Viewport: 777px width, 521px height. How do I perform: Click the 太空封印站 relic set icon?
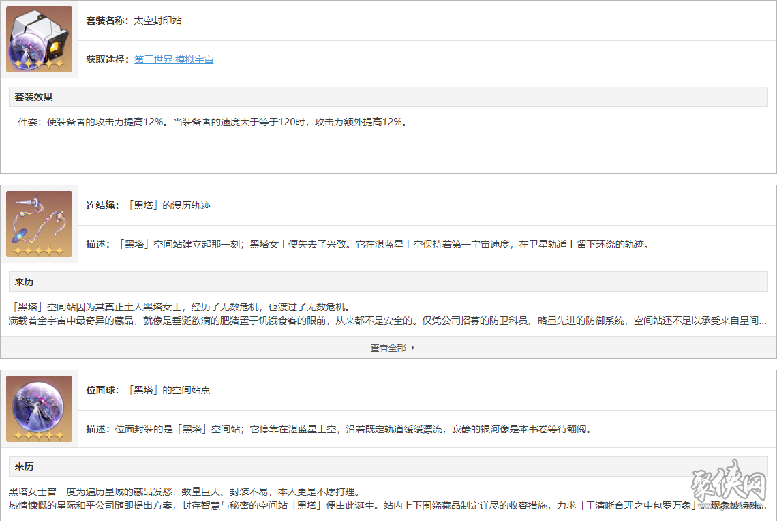click(x=39, y=39)
